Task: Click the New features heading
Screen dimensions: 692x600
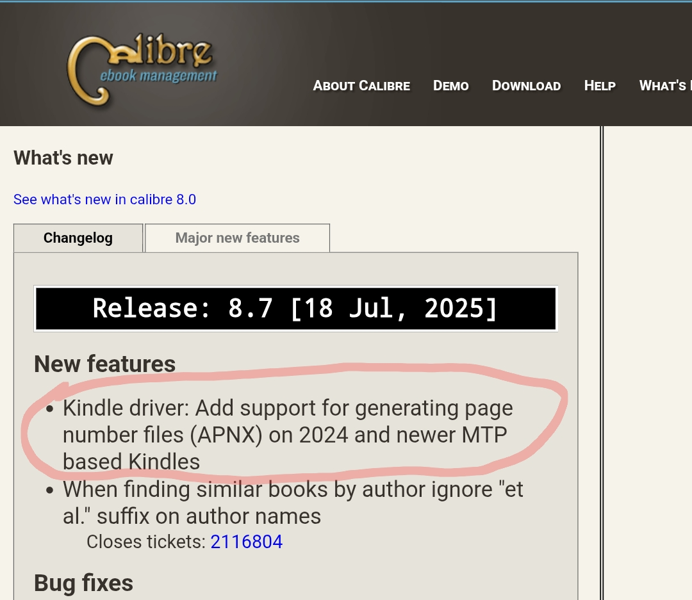Action: pyautogui.click(x=105, y=364)
